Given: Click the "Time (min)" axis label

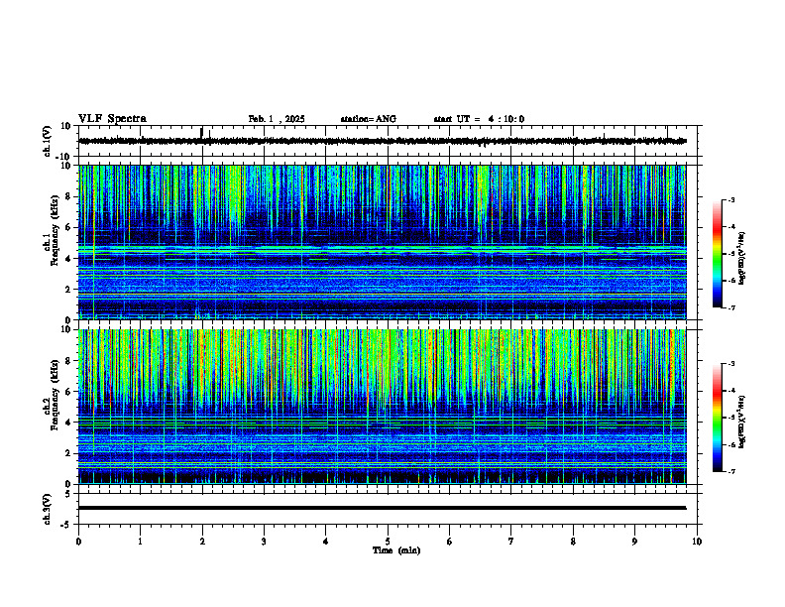Looking at the screenshot, I should point(396,550).
